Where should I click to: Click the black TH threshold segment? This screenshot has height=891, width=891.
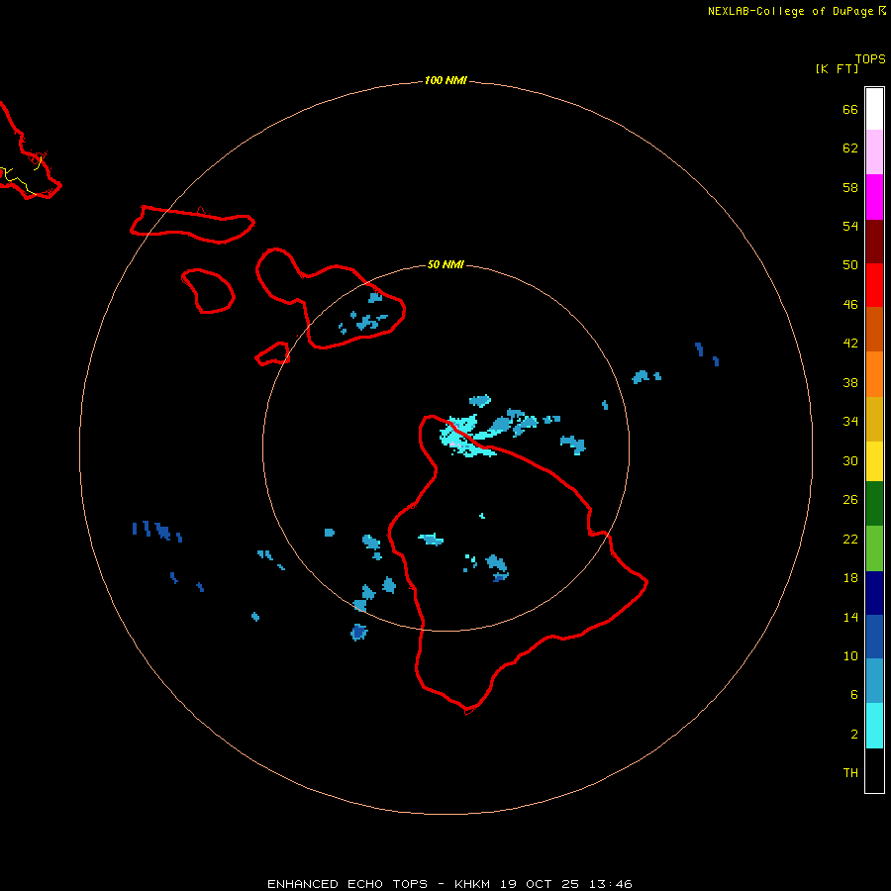[x=874, y=770]
